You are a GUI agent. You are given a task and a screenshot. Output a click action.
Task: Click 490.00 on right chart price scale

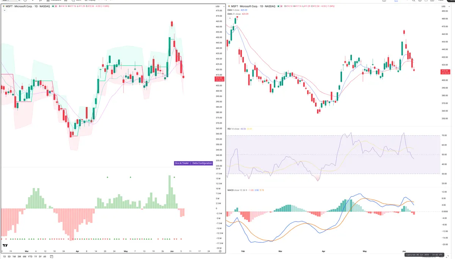(444, 11)
